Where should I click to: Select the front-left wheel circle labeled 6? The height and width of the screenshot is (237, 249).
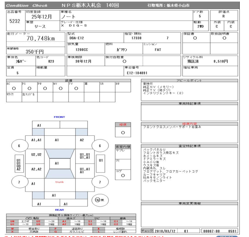(19, 146)
